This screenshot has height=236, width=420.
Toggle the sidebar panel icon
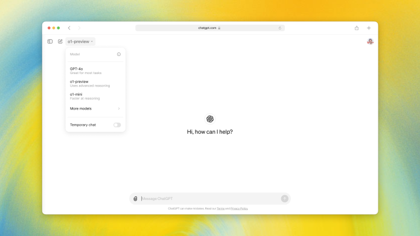coord(50,42)
